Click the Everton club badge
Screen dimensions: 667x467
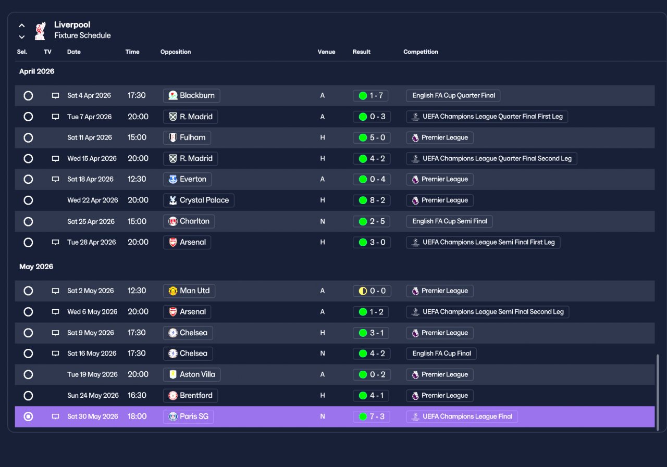pyautogui.click(x=173, y=179)
